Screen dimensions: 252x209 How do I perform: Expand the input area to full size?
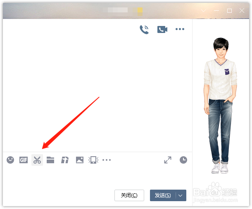[x=168, y=160]
